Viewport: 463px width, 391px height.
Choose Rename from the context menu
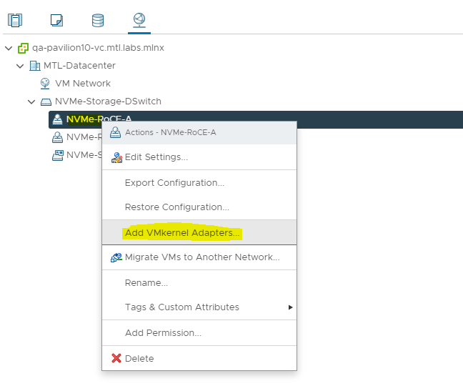(199, 283)
